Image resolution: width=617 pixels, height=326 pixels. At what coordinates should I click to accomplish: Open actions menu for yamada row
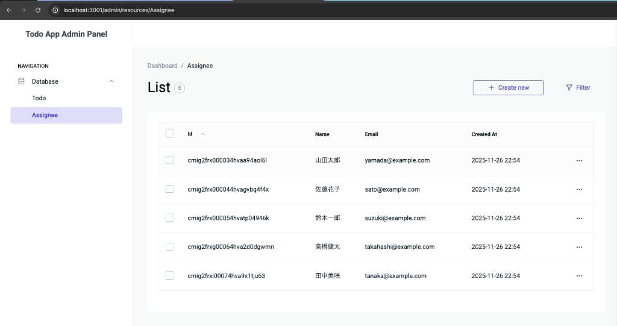coord(579,161)
